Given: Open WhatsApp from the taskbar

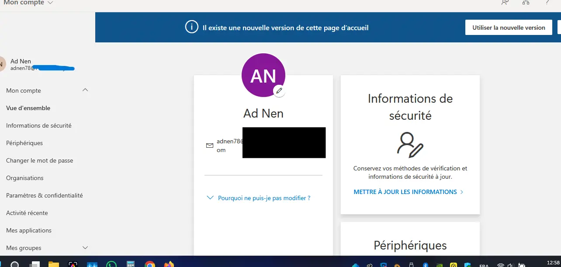Looking at the screenshot, I should tap(112, 264).
